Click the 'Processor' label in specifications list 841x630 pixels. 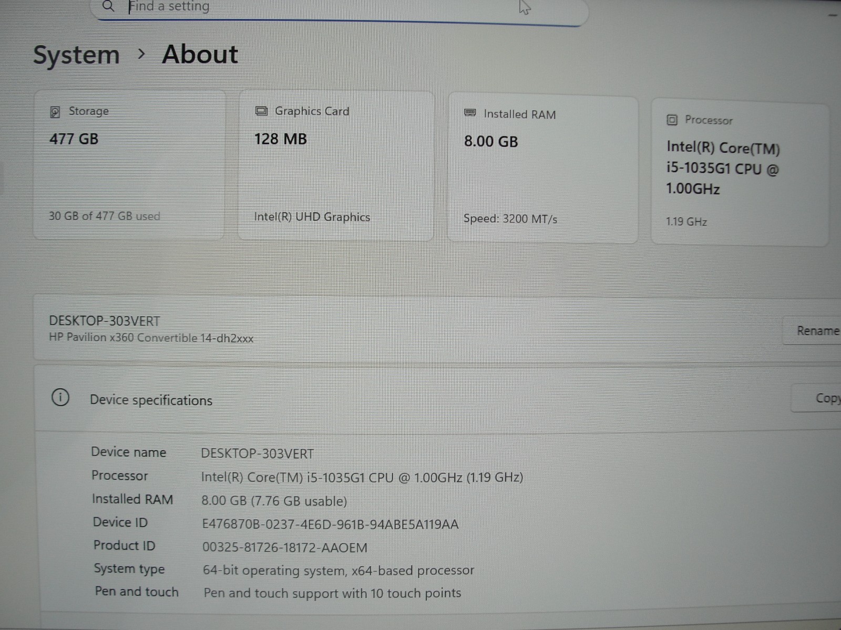[x=120, y=476]
